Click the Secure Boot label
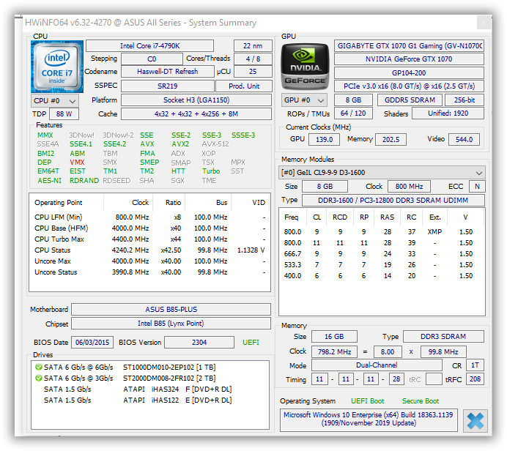This screenshot has height=451, width=507. [421, 401]
